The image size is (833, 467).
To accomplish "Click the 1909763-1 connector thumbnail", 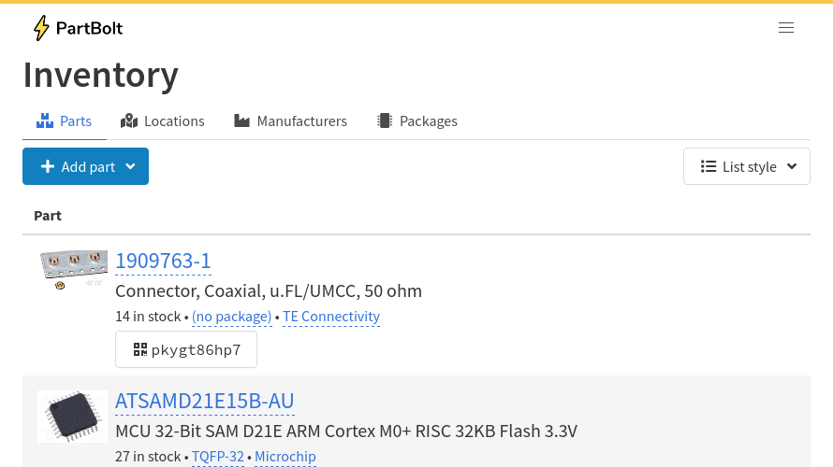I will (73, 270).
